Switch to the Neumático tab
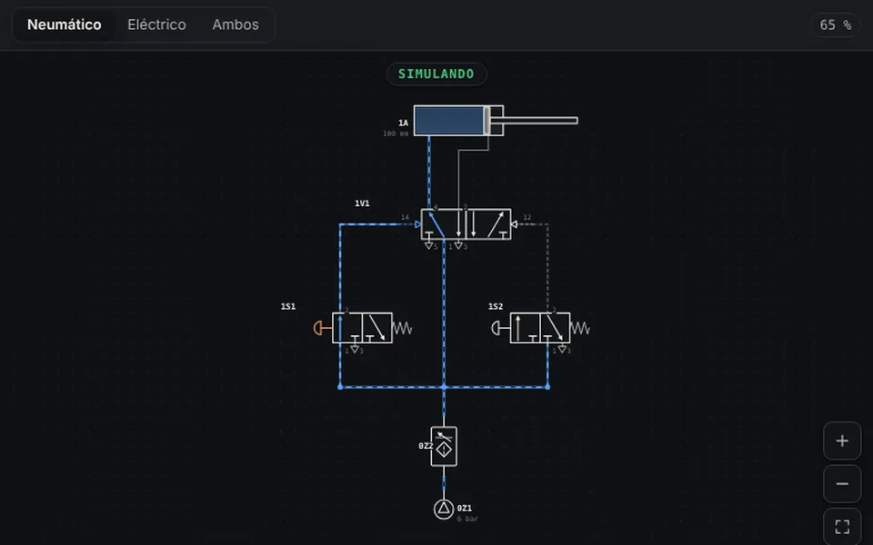This screenshot has width=873, height=545. pyautogui.click(x=64, y=25)
